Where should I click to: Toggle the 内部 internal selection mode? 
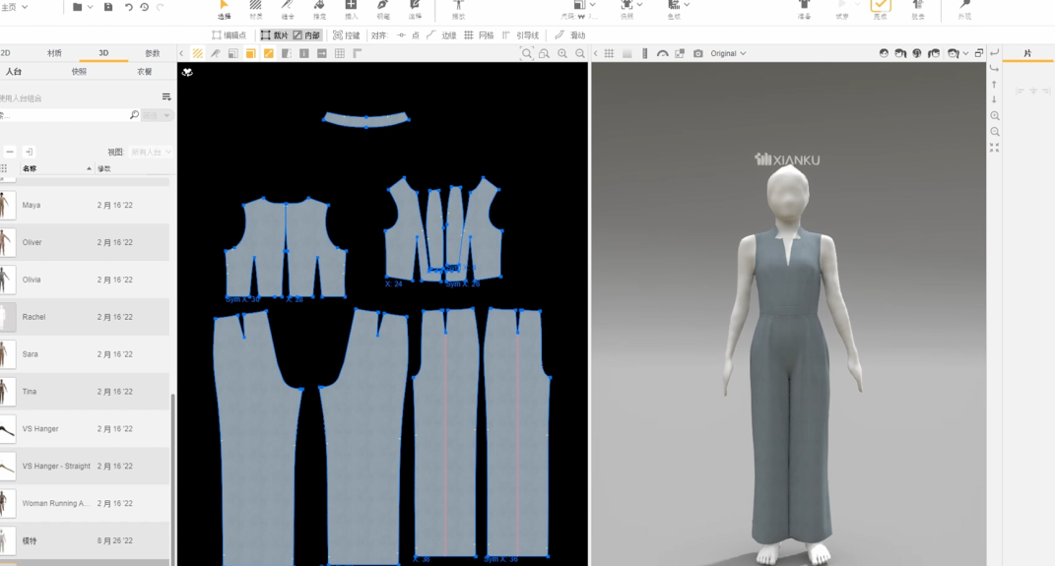[x=306, y=35]
